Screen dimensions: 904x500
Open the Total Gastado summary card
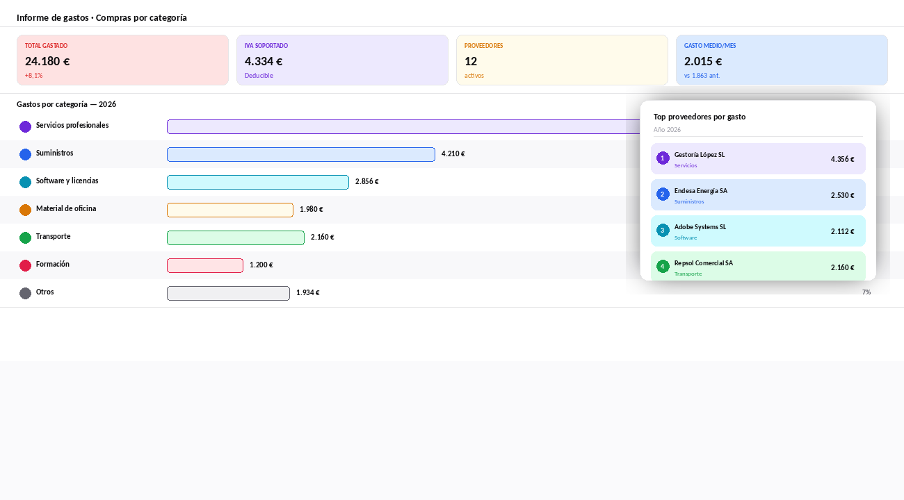(x=122, y=60)
